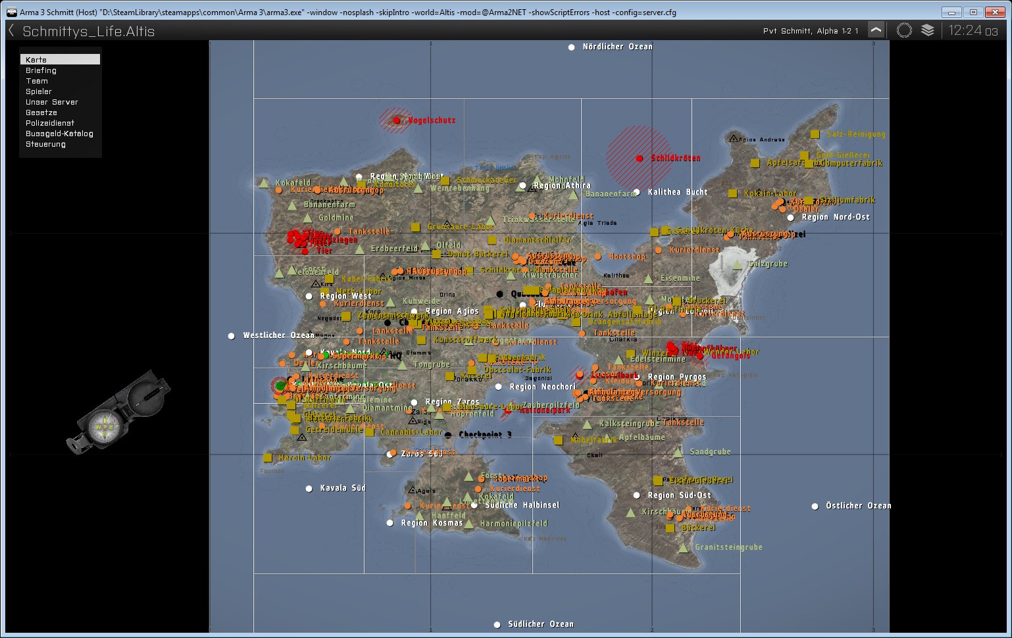Open the Briefing menu entry
This screenshot has width=1012, height=638.
60,70
